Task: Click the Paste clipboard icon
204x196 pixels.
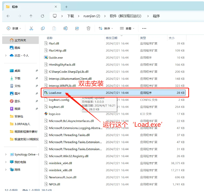Action: click(x=54, y=28)
